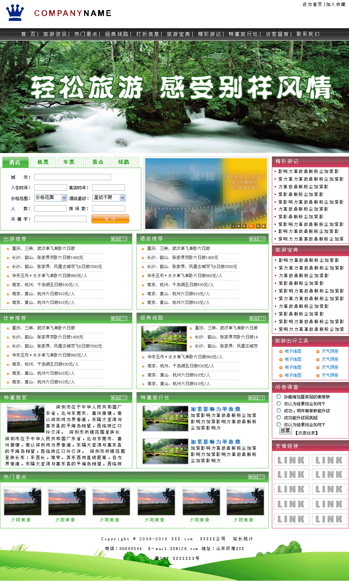Switch to the 线路 search tab
The height and width of the screenshot is (581, 349).
124,162
